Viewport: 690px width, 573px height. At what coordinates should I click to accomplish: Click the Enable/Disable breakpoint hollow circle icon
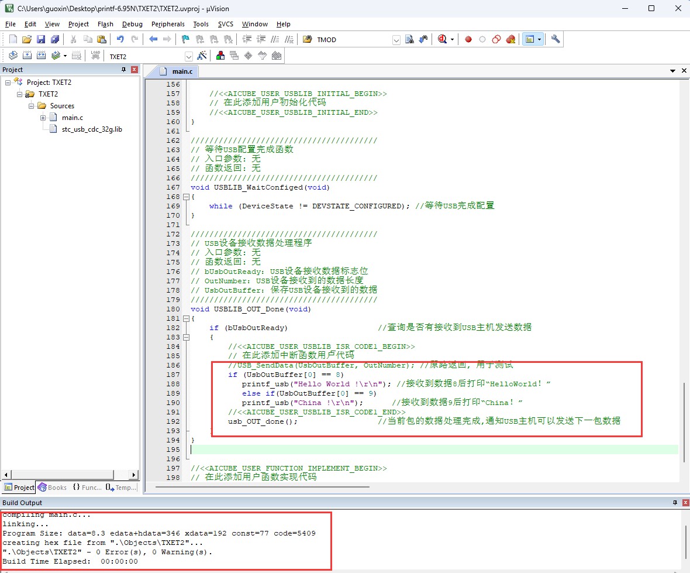point(482,39)
